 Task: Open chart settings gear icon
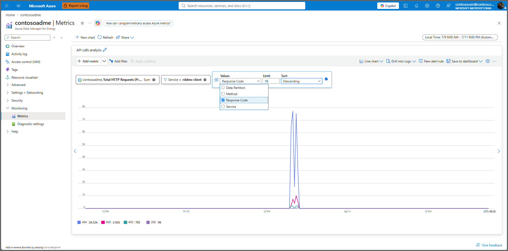pos(488,61)
